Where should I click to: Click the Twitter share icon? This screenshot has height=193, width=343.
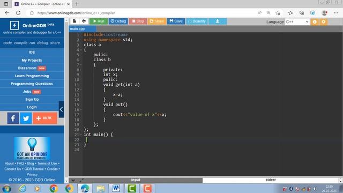tap(26, 118)
